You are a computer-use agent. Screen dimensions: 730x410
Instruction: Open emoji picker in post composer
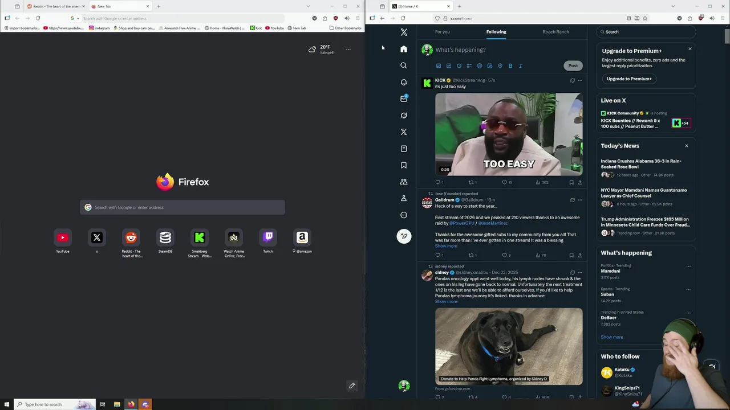pyautogui.click(x=480, y=66)
